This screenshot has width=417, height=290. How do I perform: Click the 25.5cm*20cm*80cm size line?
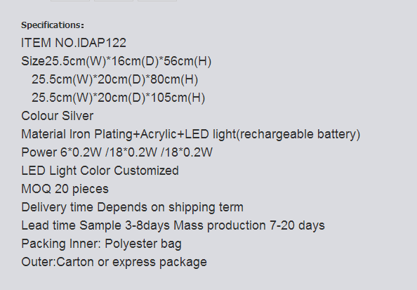115,79
